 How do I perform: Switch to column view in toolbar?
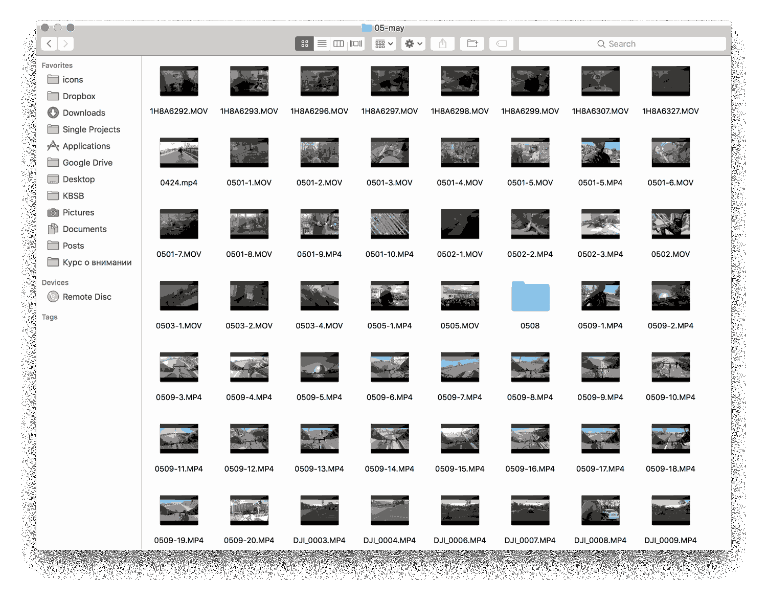[x=339, y=44]
